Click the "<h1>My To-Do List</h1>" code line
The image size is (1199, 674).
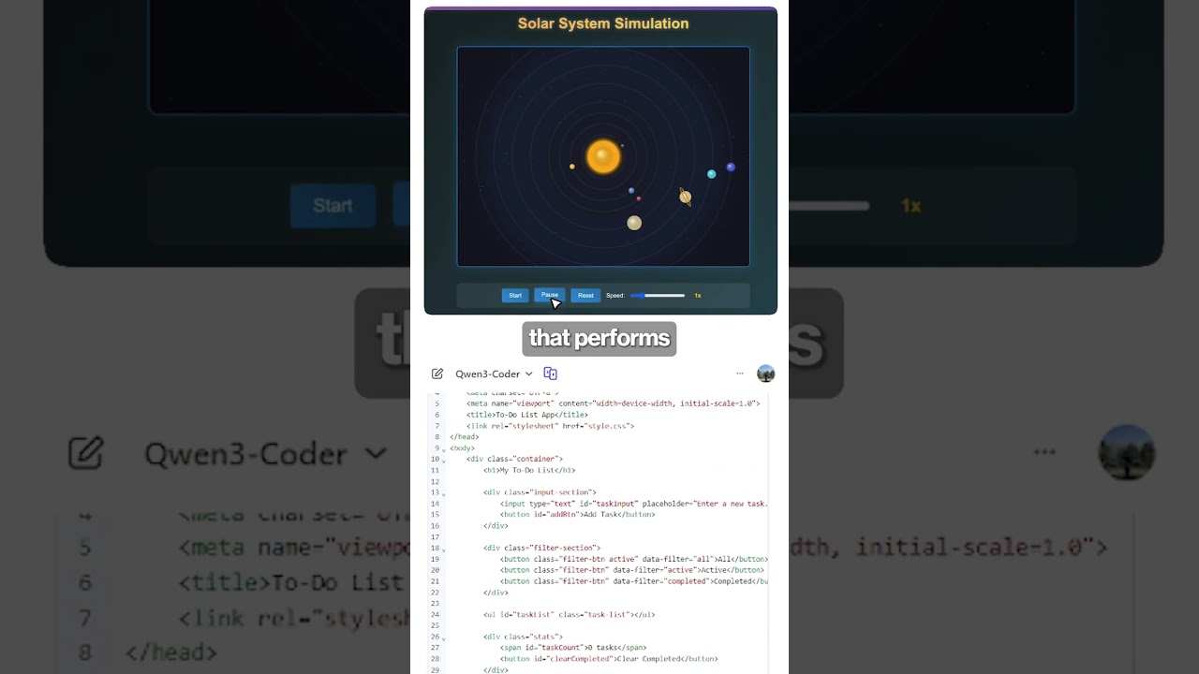[529, 470]
